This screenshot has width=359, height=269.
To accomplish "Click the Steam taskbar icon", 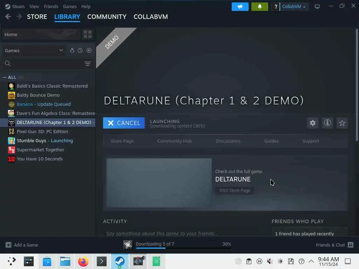I will (x=120, y=261).
